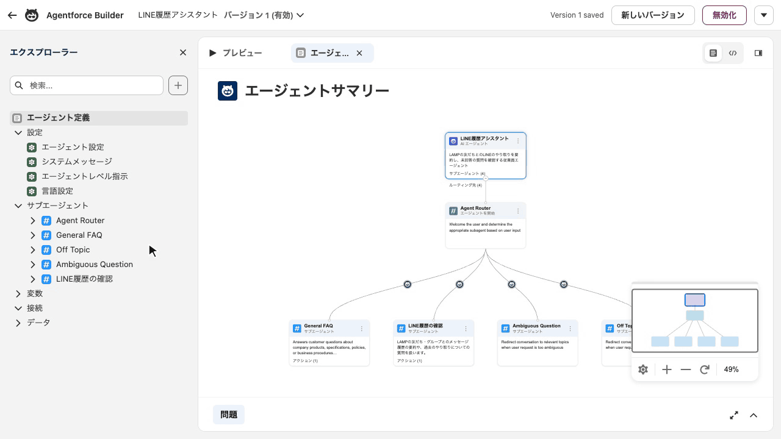
Task: Collapse the サブエージェント section
Action: [18, 205]
